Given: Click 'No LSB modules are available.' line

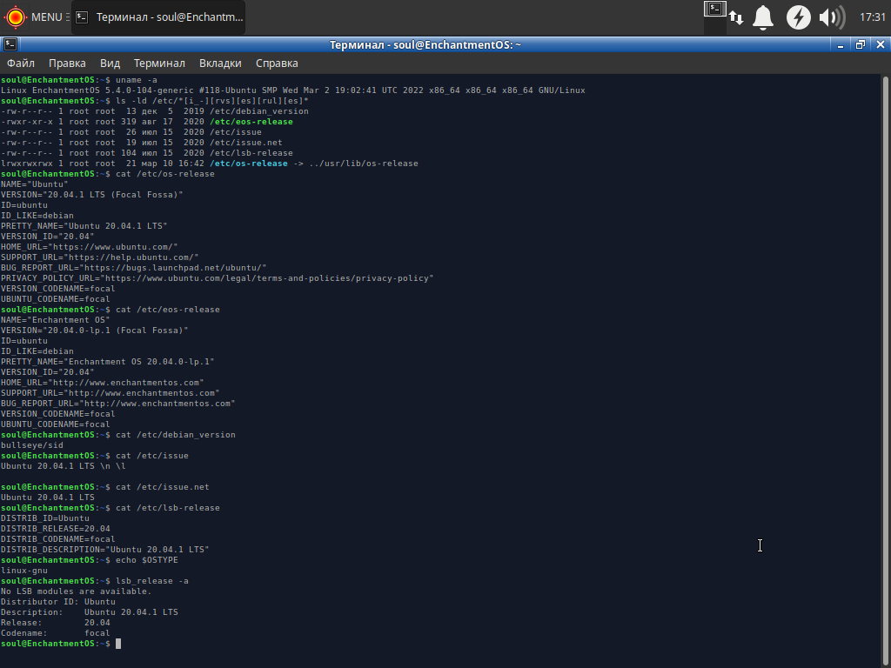Looking at the screenshot, I should tap(77, 591).
